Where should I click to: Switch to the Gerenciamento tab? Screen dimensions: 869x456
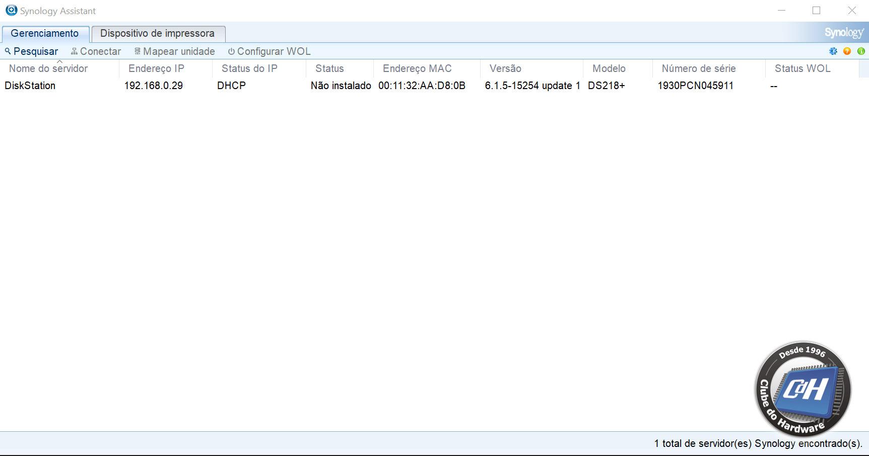click(45, 34)
